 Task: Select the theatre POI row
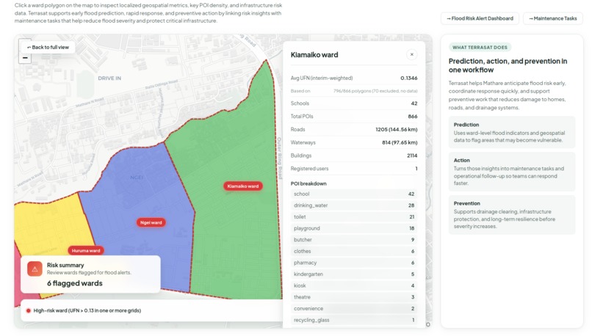click(354, 297)
